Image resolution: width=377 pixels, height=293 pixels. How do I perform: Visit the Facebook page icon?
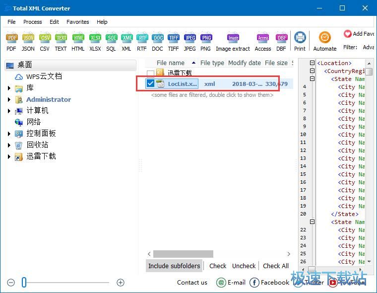[254, 283]
